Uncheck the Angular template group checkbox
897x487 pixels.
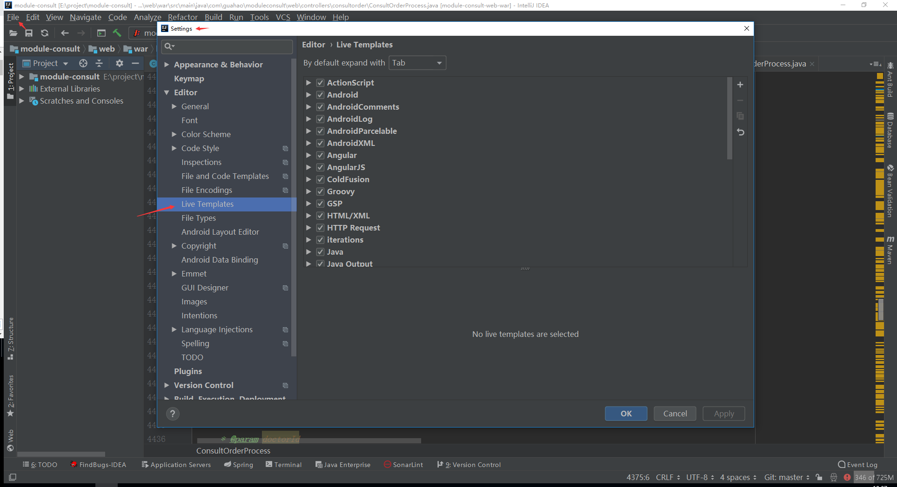[x=320, y=155]
